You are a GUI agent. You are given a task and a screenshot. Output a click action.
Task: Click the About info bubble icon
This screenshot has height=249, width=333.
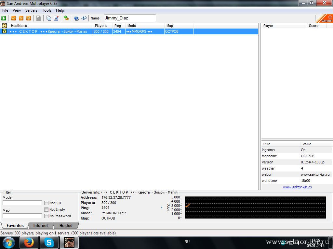click(84, 18)
